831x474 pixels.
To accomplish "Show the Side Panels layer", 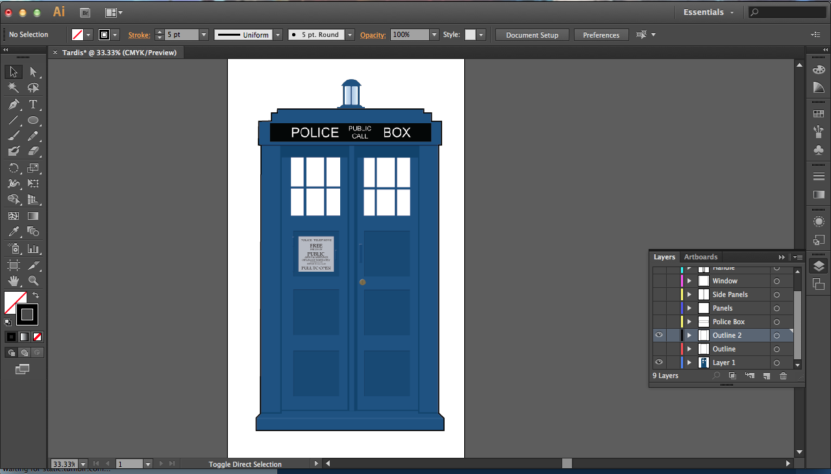I will [x=659, y=294].
